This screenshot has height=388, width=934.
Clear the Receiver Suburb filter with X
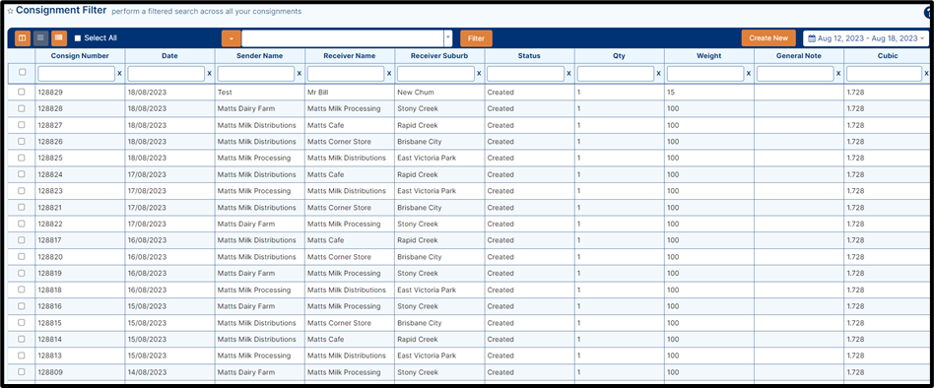[479, 74]
